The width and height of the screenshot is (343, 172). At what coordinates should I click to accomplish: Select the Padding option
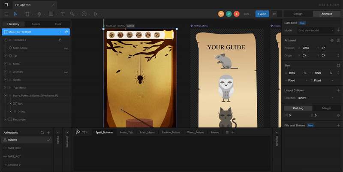(x=298, y=109)
